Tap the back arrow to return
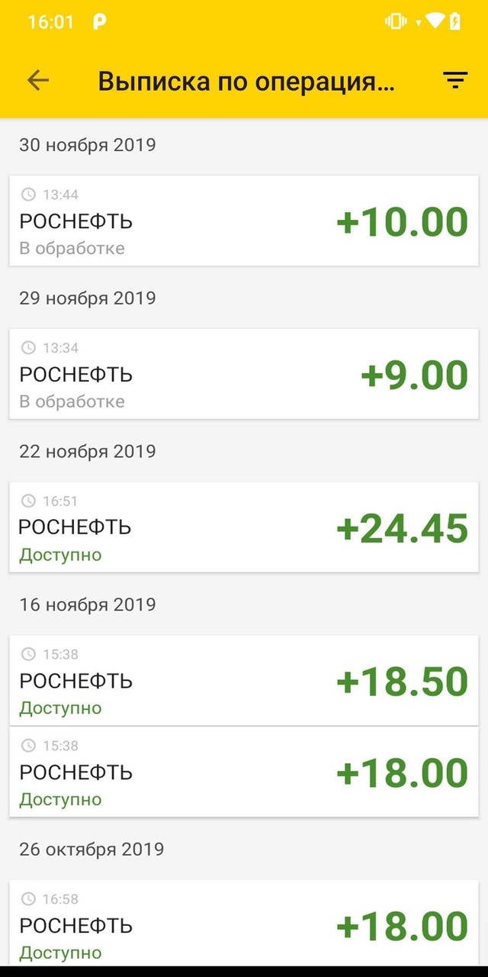 (x=37, y=79)
